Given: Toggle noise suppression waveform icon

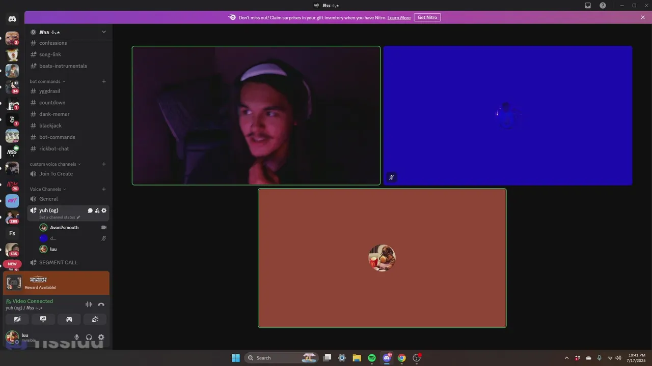Looking at the screenshot, I should click(x=89, y=304).
